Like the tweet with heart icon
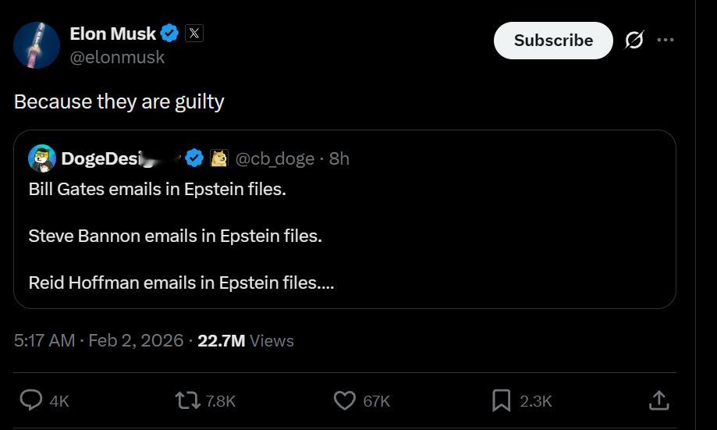Image resolution: width=717 pixels, height=430 pixels. click(x=345, y=400)
